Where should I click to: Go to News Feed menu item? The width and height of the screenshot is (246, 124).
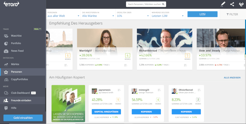point(17,51)
